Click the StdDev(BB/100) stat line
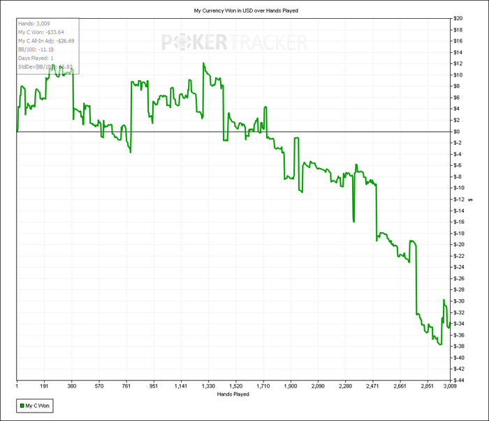 coord(45,67)
